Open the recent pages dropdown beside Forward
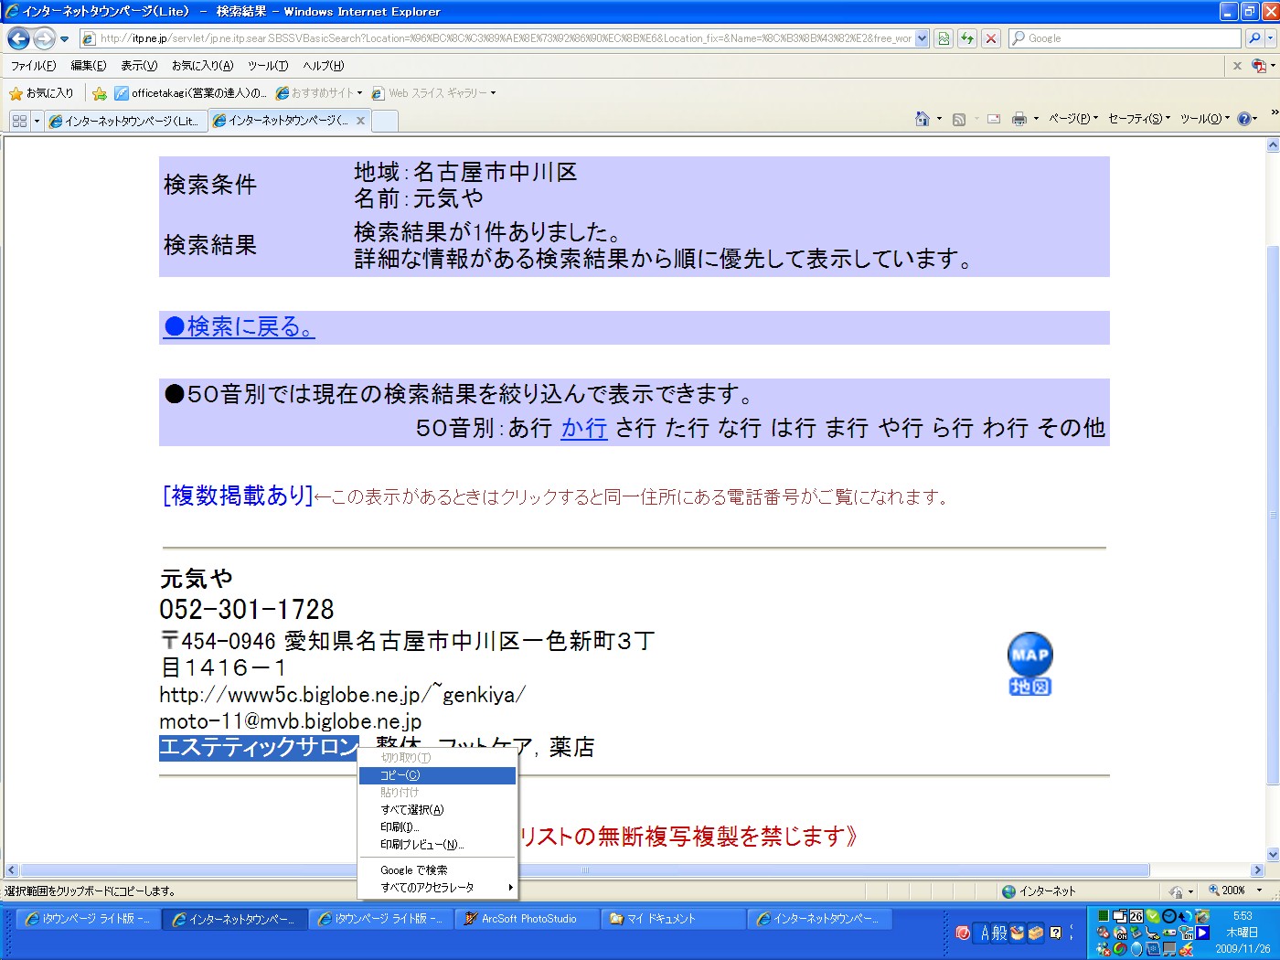The width and height of the screenshot is (1280, 960). pos(64,39)
